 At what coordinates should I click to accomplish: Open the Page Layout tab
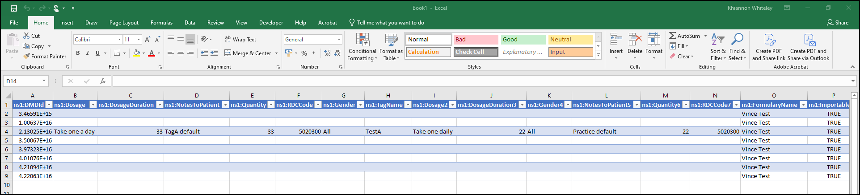(124, 23)
